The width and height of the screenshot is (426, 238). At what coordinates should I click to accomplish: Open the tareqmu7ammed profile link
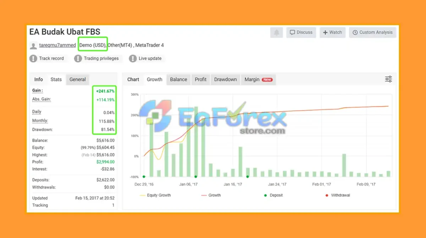[57, 45]
